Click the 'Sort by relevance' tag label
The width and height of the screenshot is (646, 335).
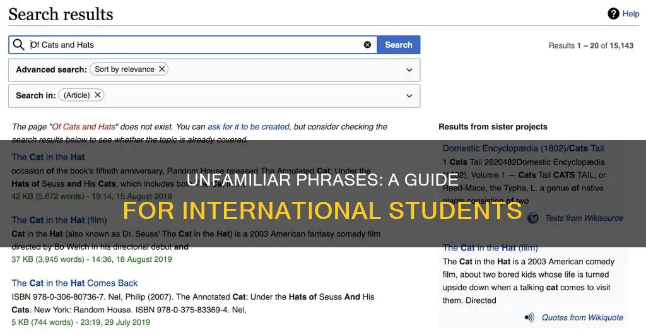124,69
